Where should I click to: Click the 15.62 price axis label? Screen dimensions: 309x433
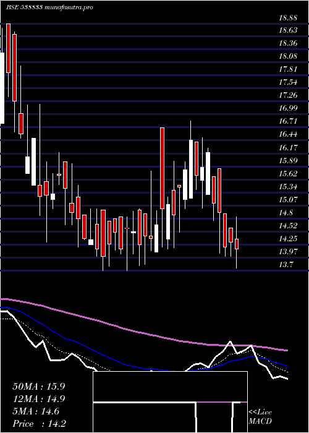(x=288, y=174)
